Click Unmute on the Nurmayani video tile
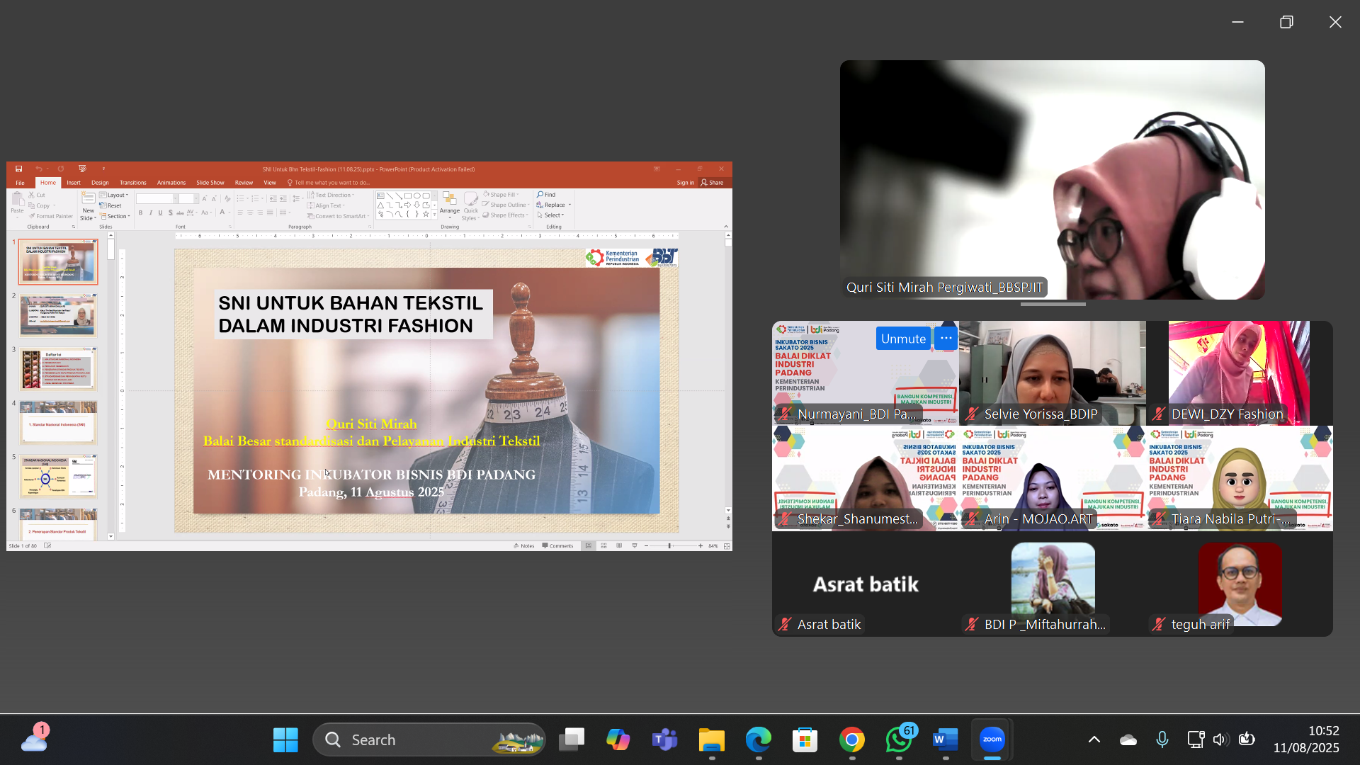 pos(903,339)
